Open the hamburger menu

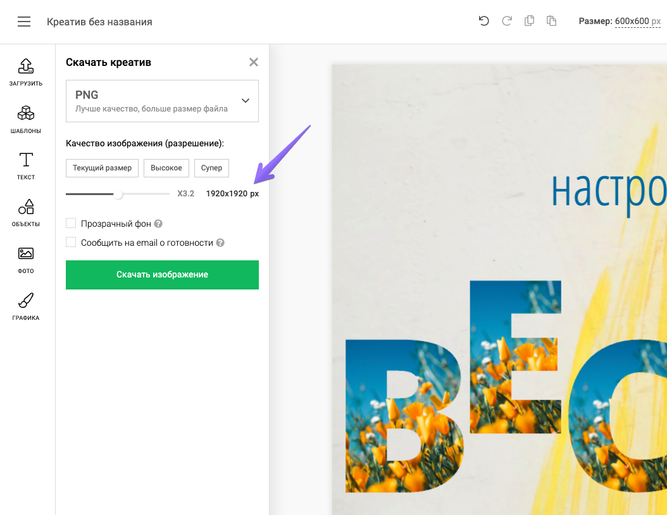pos(24,22)
